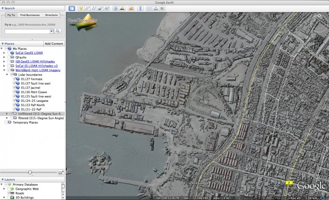Click the View in Google Maps icon
The width and height of the screenshot is (329, 200).
(162, 8)
